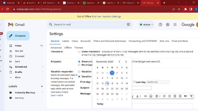Switch to the Labels settings tab
This screenshot has height=111, width=198.
(x=65, y=41)
